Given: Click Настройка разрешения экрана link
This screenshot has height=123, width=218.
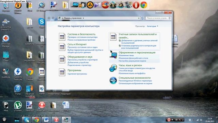Looking at the screenshot, I should point(133,61).
